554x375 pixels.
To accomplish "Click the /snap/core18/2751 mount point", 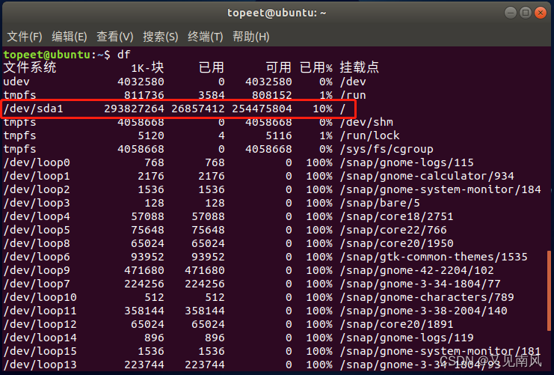I will click(x=396, y=216).
